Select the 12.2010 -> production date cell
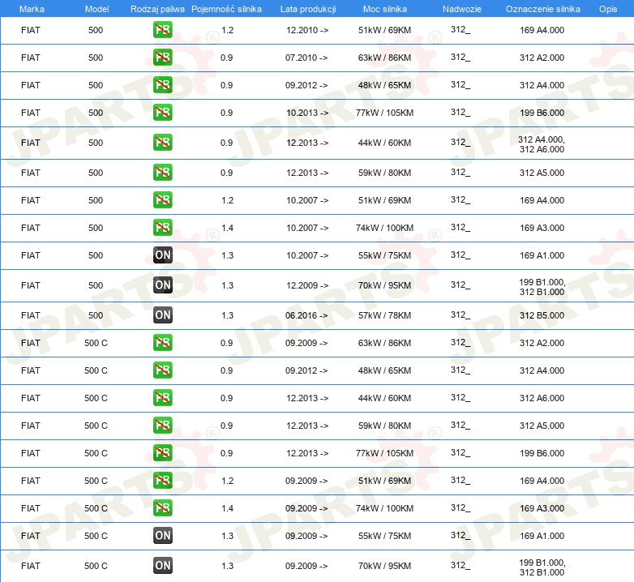634x582 pixels. pyautogui.click(x=307, y=30)
